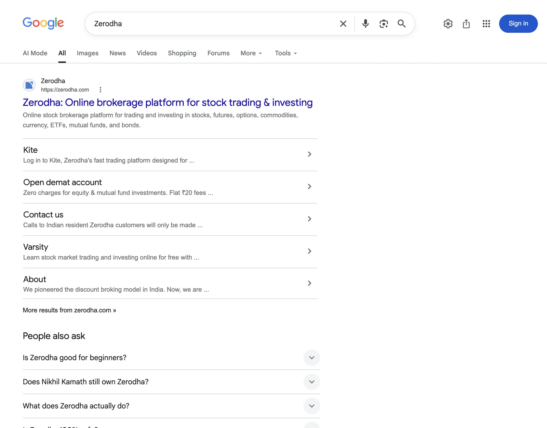Click into the Zerodha search field

click(x=212, y=24)
